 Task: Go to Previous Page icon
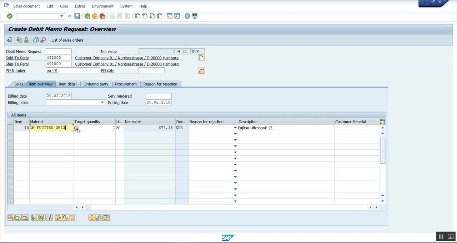(145, 16)
